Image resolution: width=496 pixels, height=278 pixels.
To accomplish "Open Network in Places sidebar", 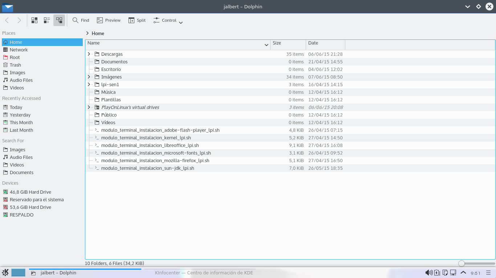I will pos(19,50).
